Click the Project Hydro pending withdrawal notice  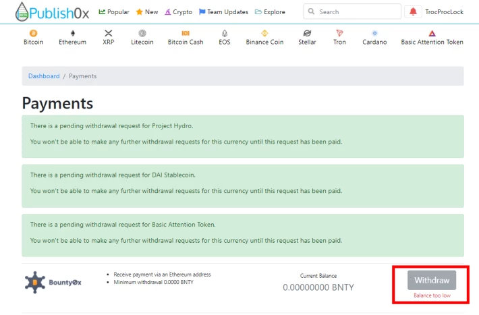coord(243,136)
